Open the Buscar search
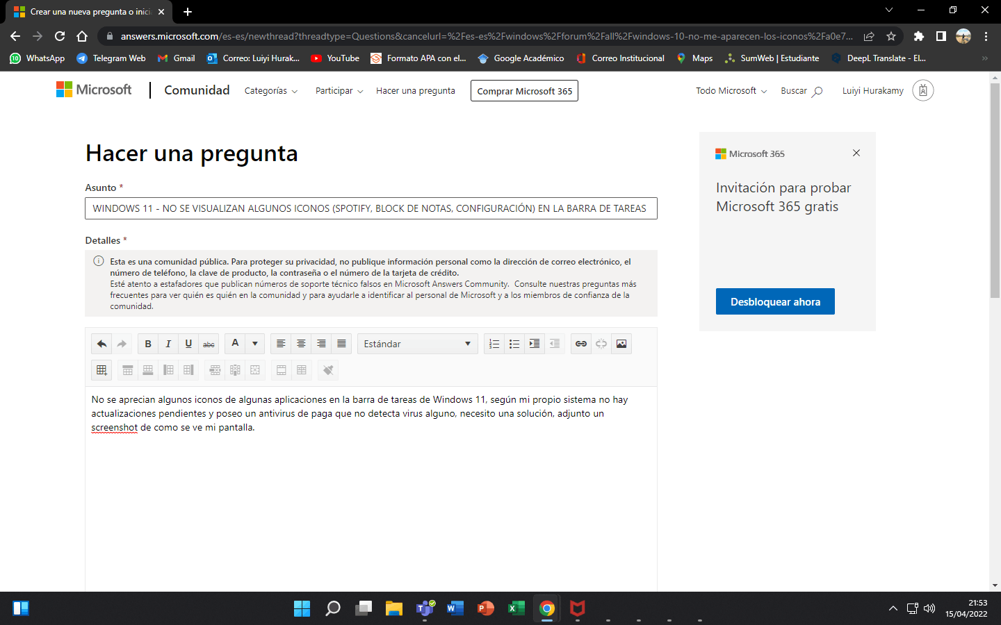Image resolution: width=1001 pixels, height=625 pixels. click(x=801, y=91)
